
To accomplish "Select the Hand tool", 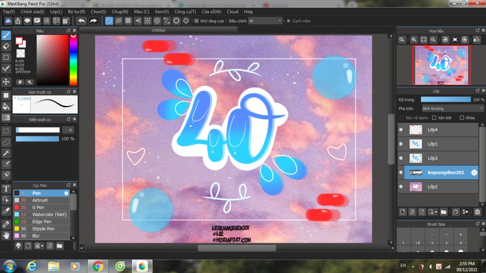I will coord(6,235).
